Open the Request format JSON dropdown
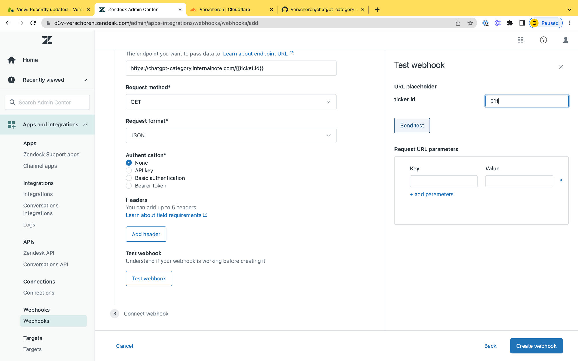This screenshot has height=361, width=578. pyautogui.click(x=231, y=135)
